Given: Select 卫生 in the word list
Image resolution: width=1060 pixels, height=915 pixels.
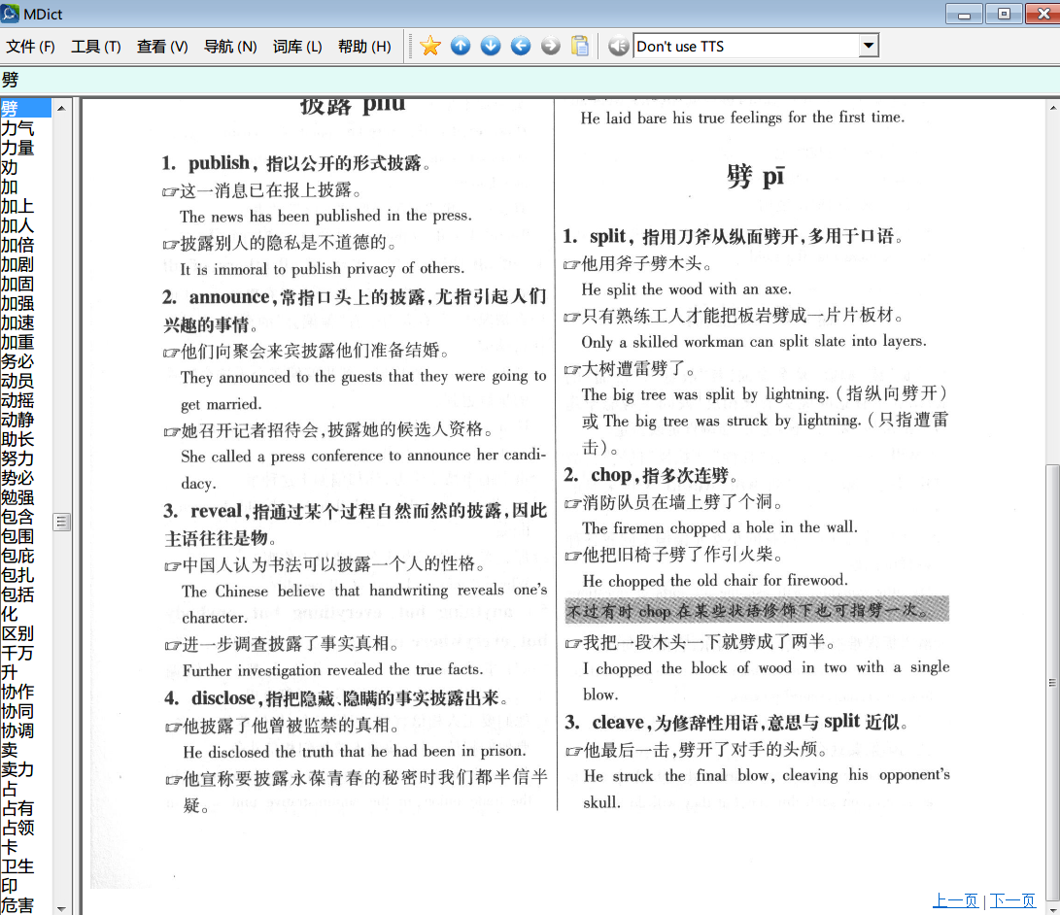Looking at the screenshot, I should click(x=17, y=867).
